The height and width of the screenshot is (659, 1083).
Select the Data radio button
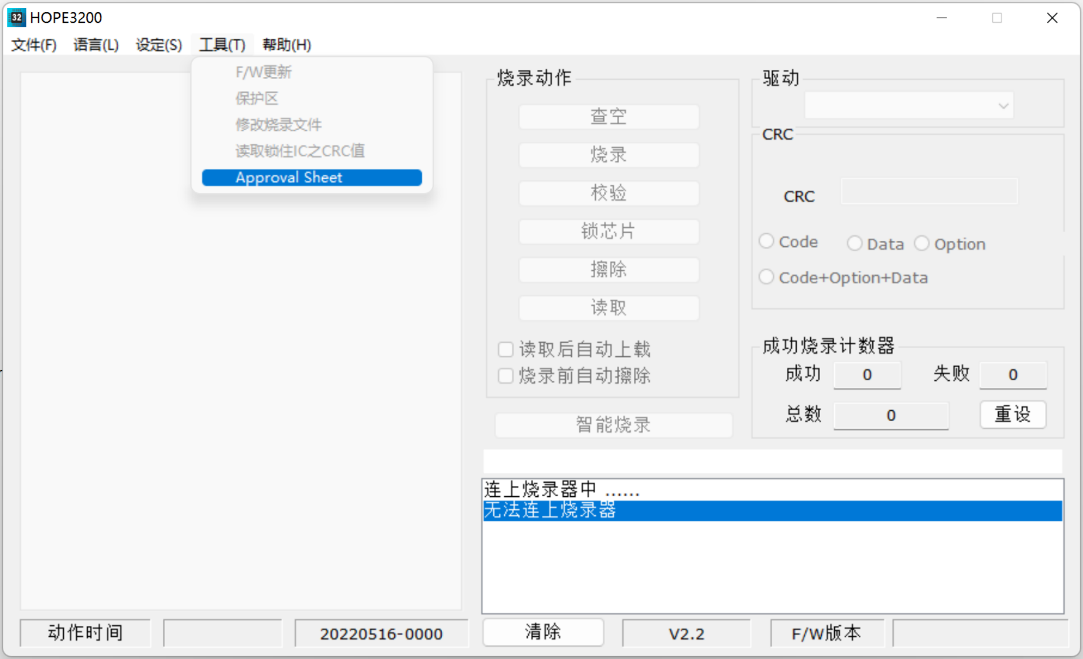click(x=854, y=244)
